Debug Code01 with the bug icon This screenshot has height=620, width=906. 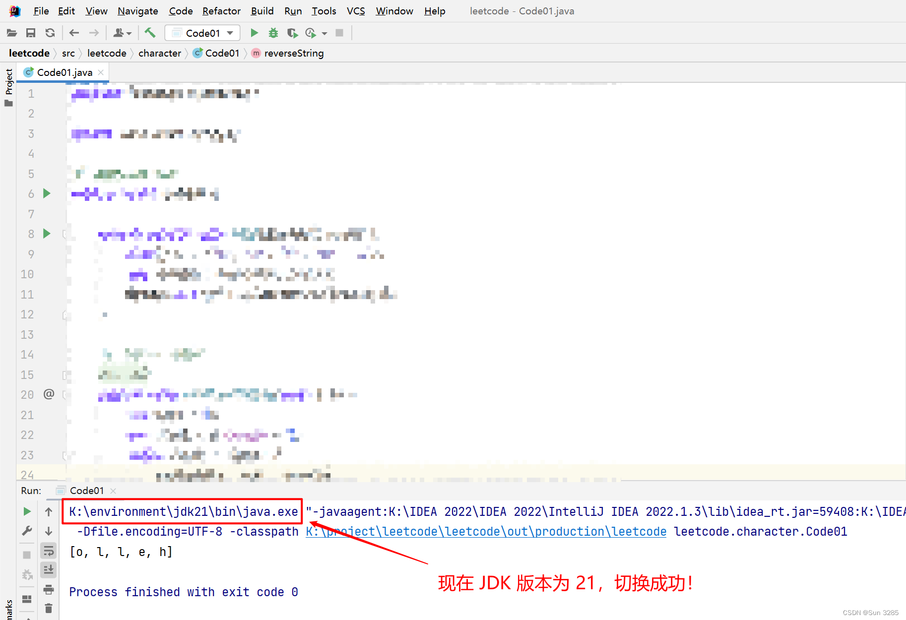click(273, 33)
